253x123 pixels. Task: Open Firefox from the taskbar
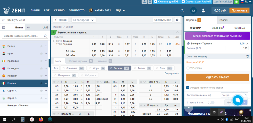(x=41, y=119)
